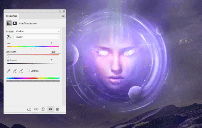Click the Lightness slider handle
Viewport: 202px width, 128px height.
33,65
